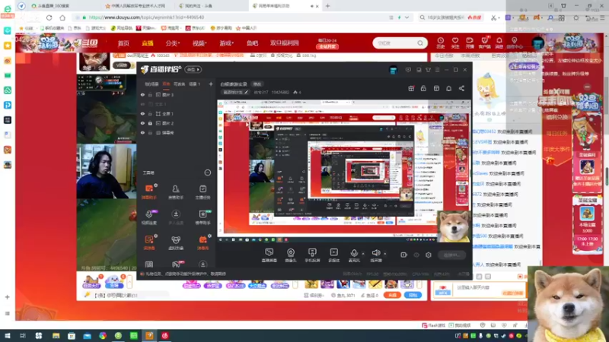The image size is (609, 342).
Task: Open the Douyu 视频 dropdown
Action: 199,43
